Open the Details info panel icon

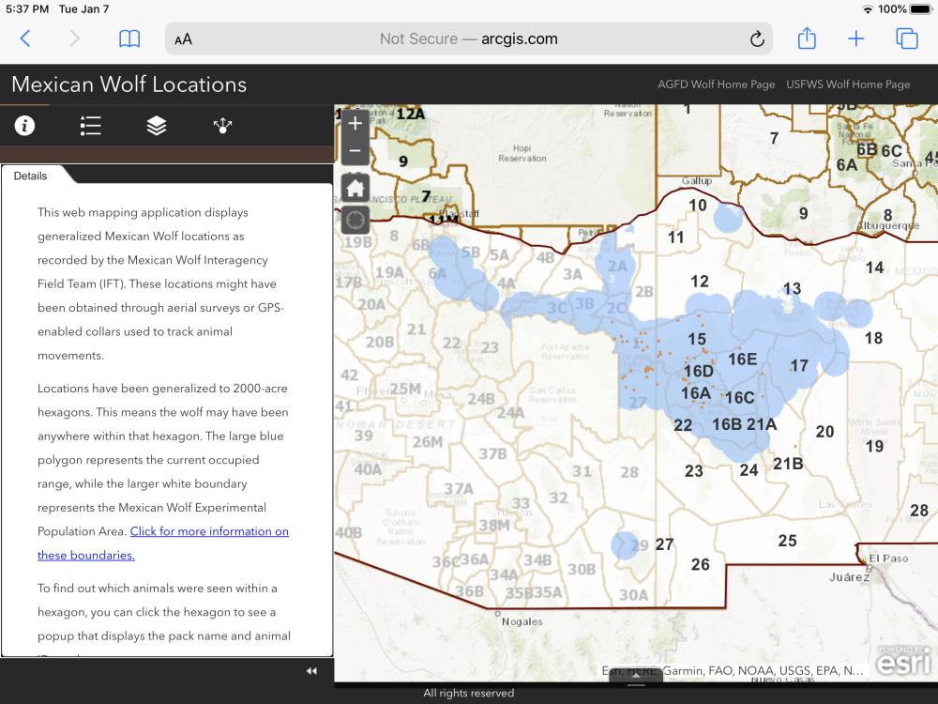[x=24, y=126]
